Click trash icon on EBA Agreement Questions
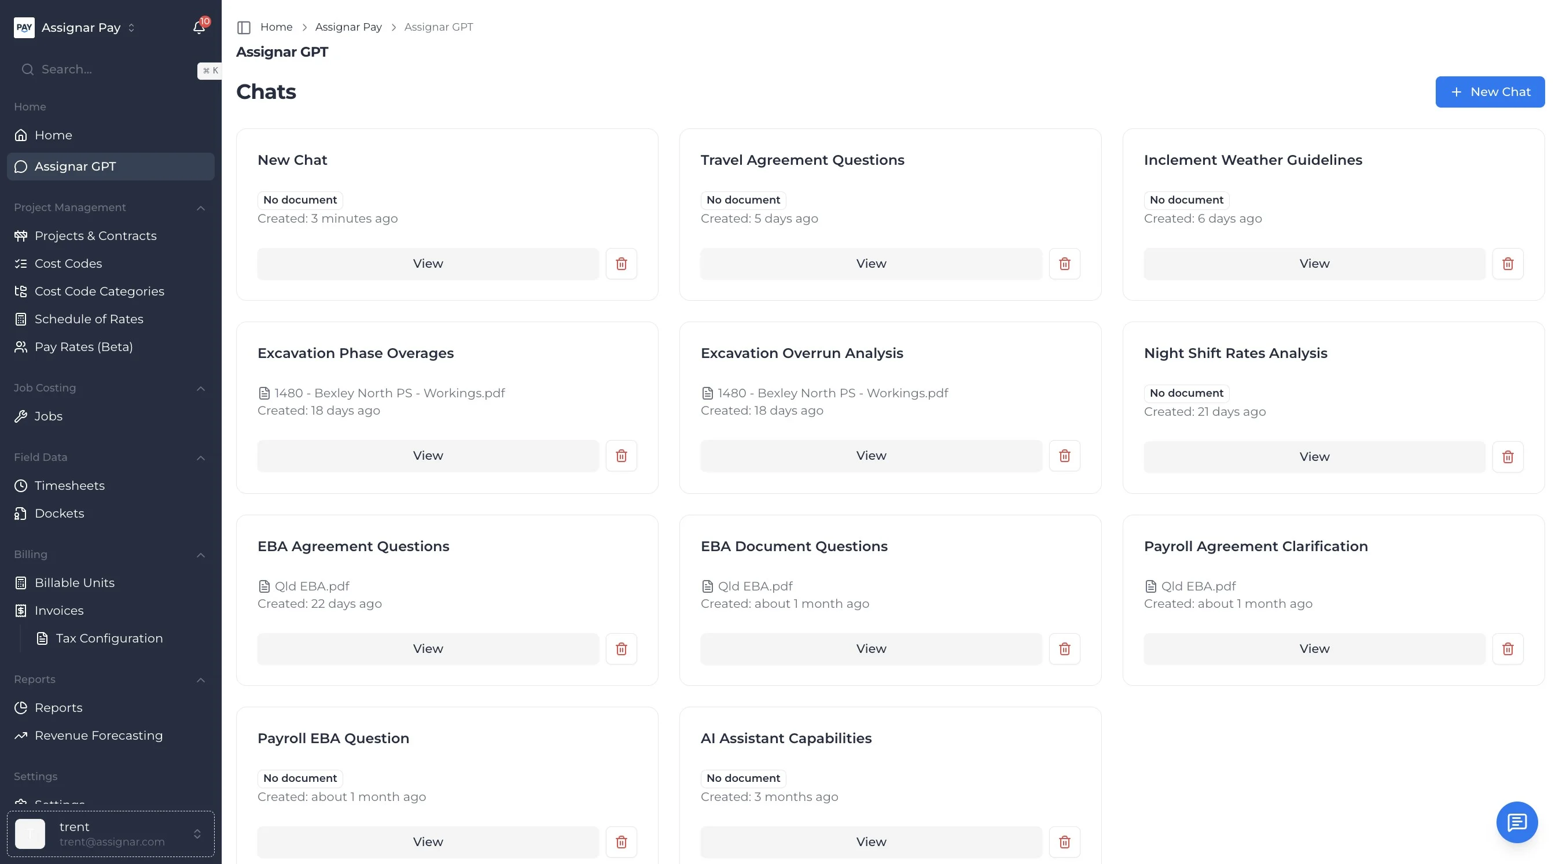This screenshot has height=864, width=1559. click(621, 649)
